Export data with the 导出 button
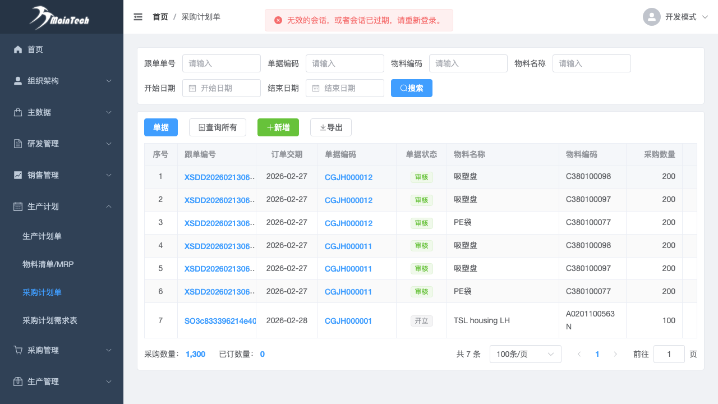718x404 pixels. (330, 127)
